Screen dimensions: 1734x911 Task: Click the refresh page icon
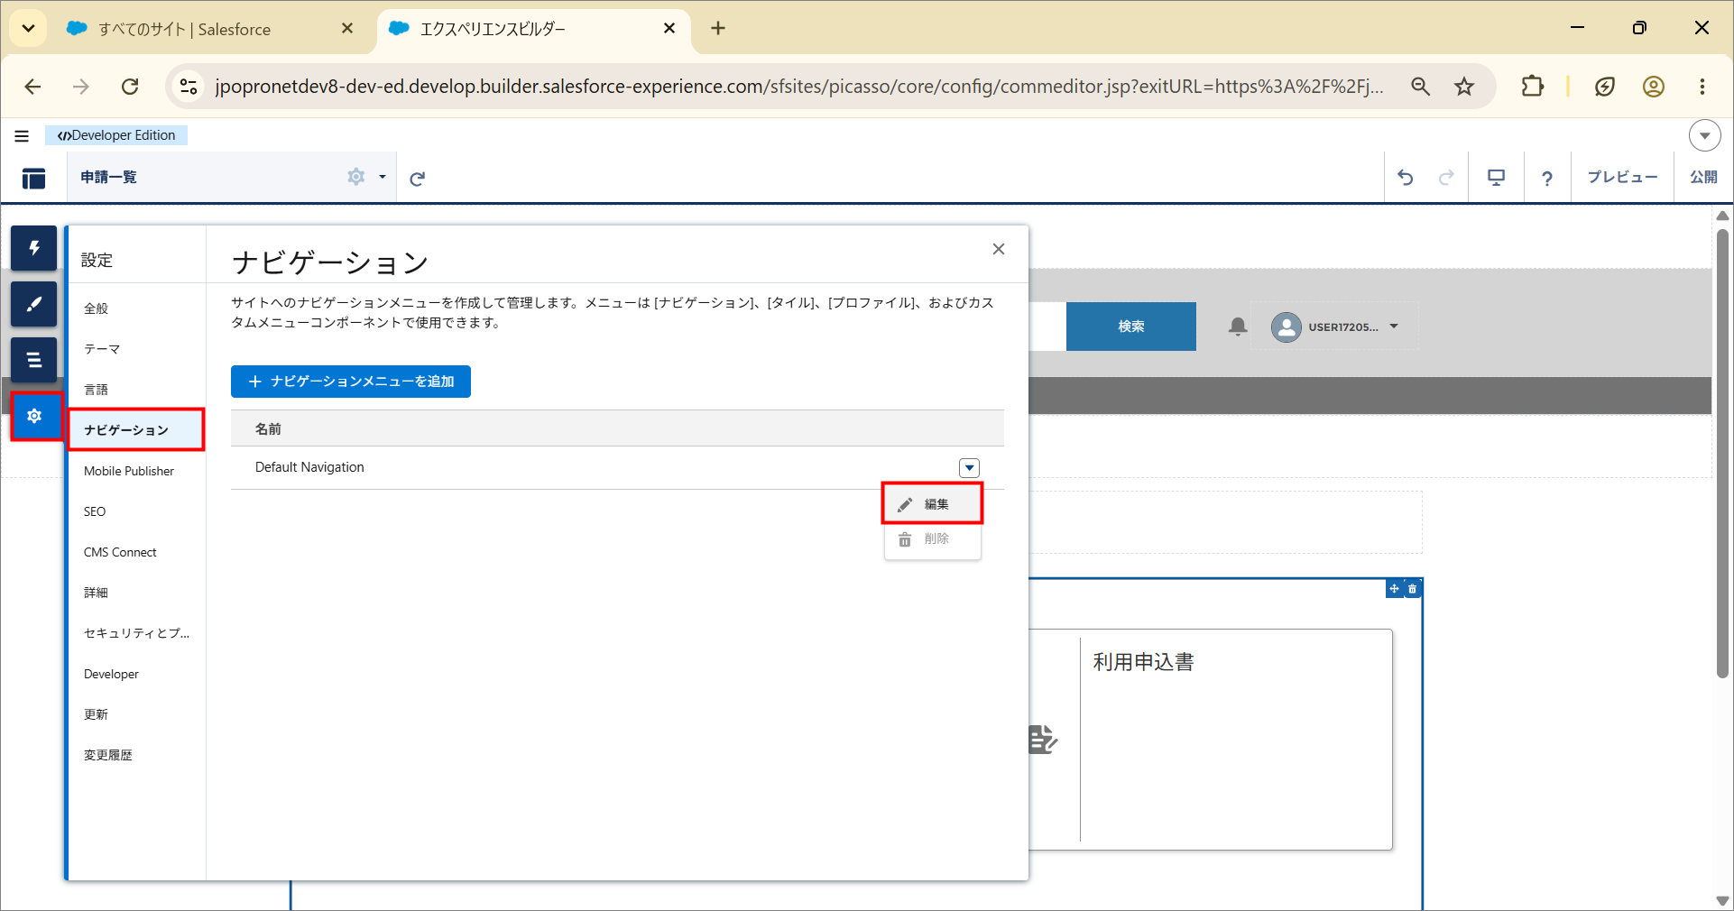click(x=417, y=179)
